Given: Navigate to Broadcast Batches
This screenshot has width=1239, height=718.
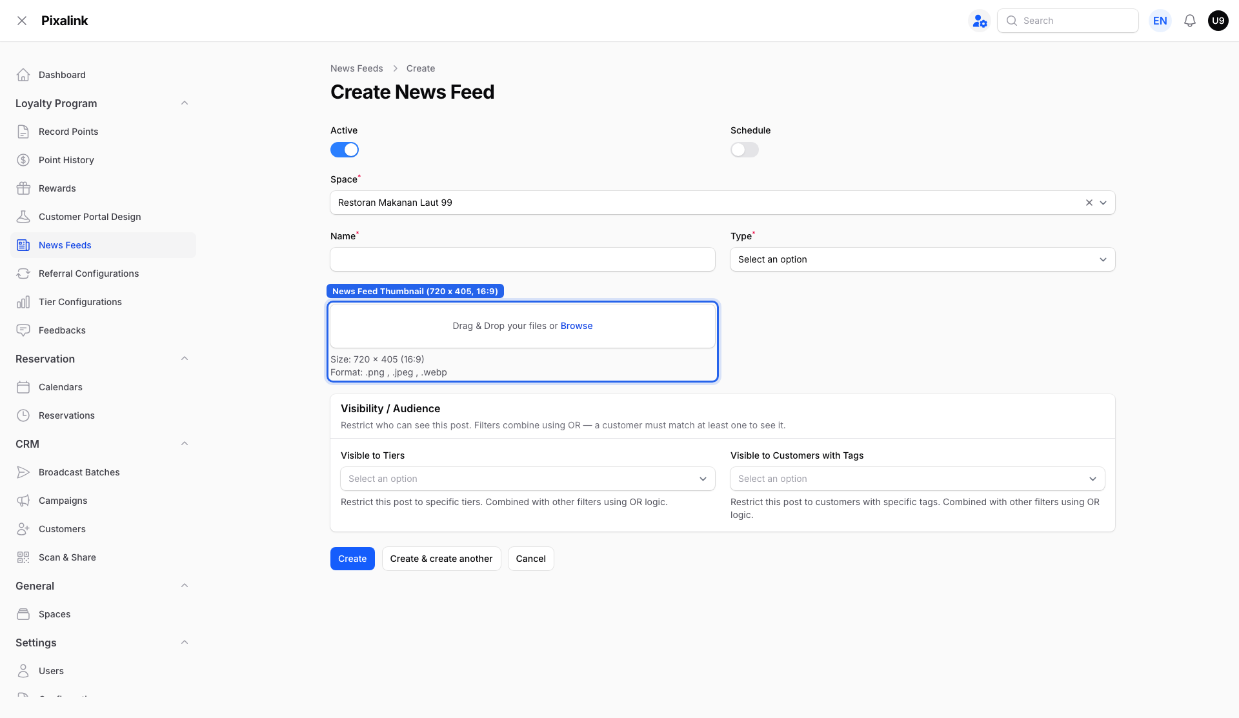Looking at the screenshot, I should click(x=103, y=472).
